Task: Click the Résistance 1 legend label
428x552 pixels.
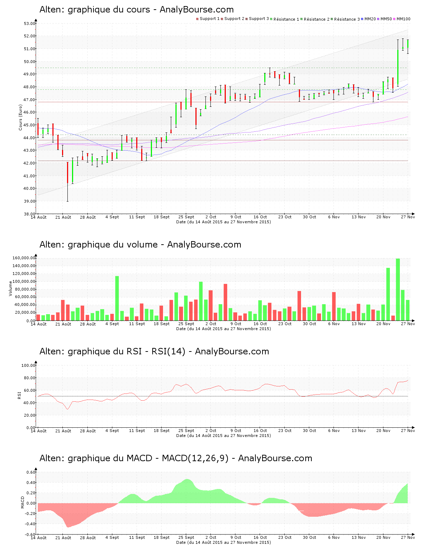Action: pos(286,19)
